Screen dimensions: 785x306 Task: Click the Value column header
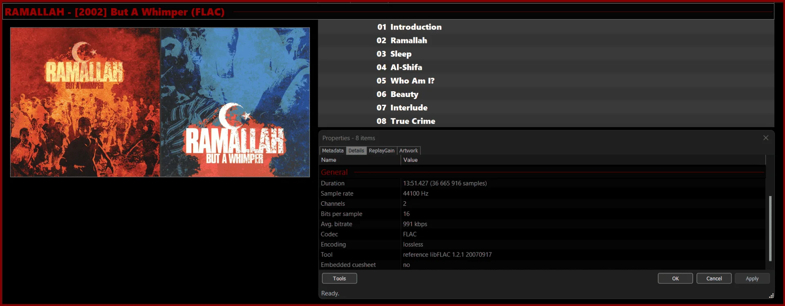(583, 160)
